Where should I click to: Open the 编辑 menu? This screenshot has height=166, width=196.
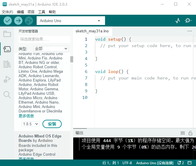[20, 12]
